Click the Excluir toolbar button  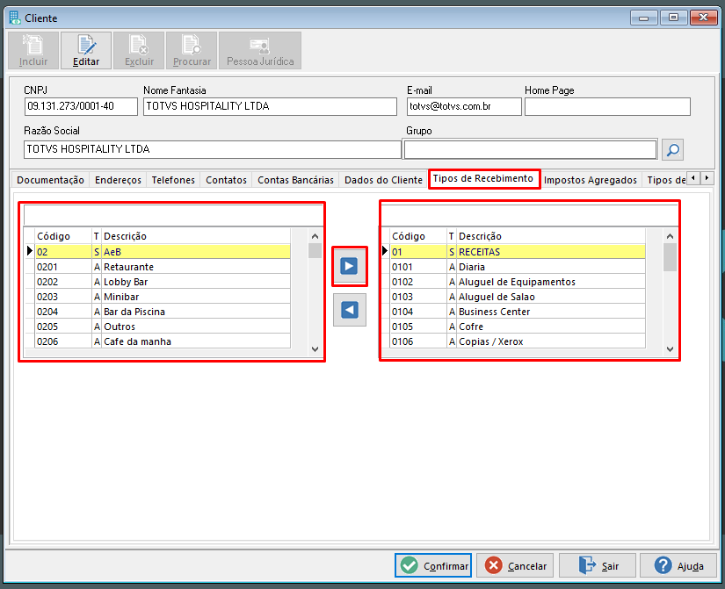tap(139, 50)
